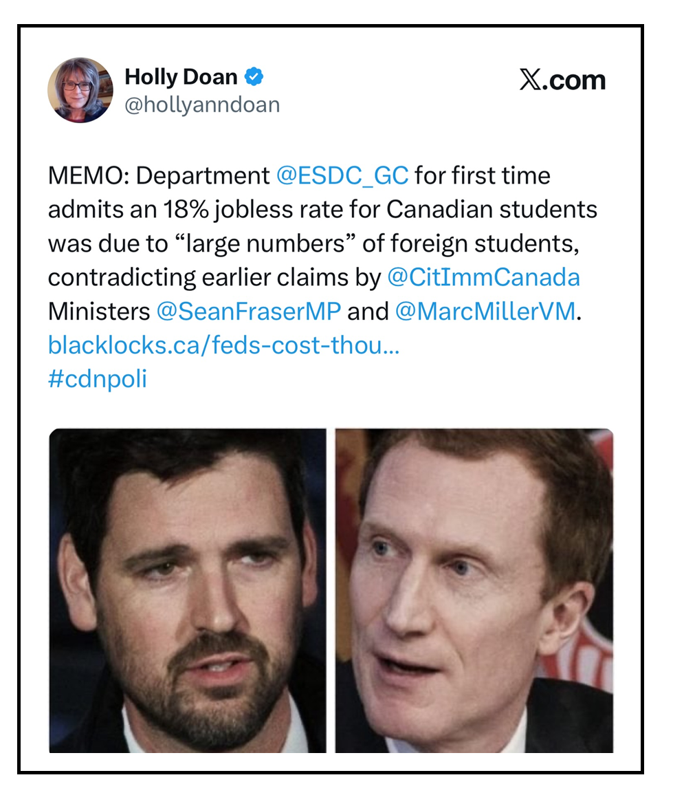
Task: Open the @hollyanndoan handle
Action: click(202, 105)
